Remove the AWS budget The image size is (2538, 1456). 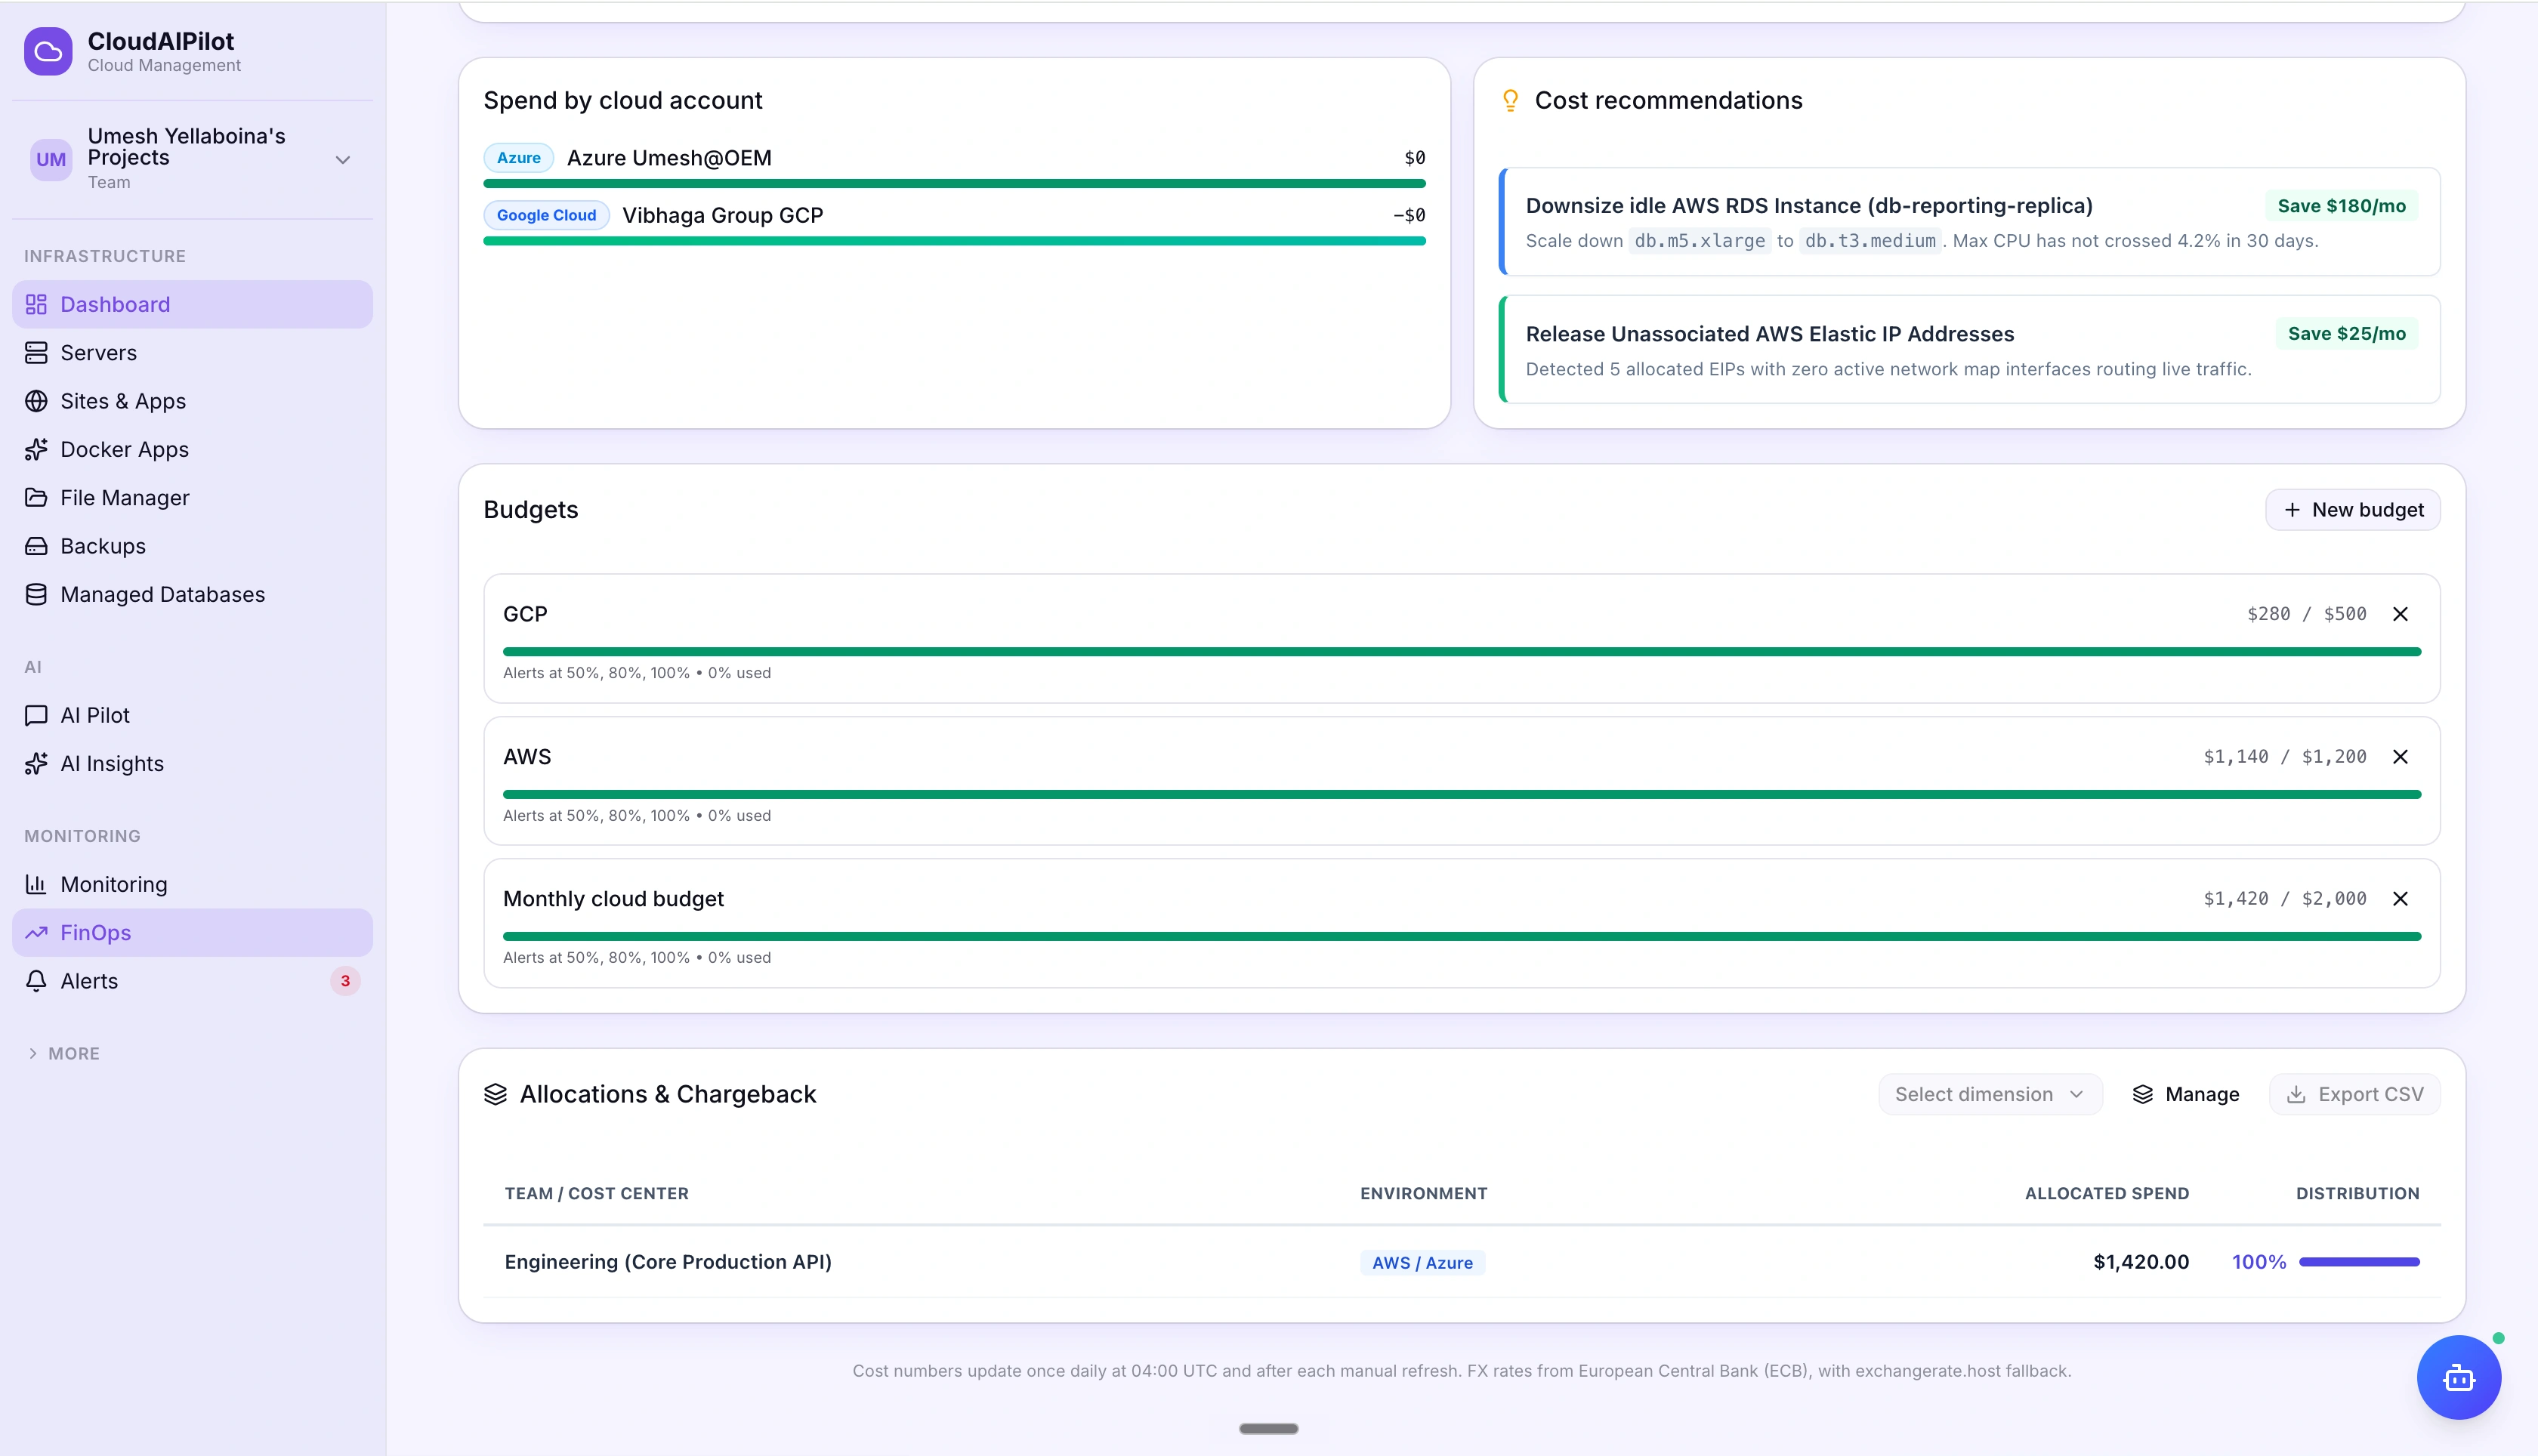[x=2400, y=757]
